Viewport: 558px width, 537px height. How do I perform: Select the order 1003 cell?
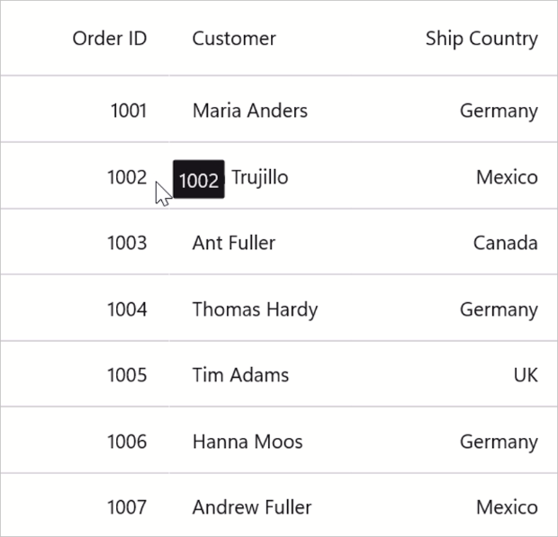[126, 243]
